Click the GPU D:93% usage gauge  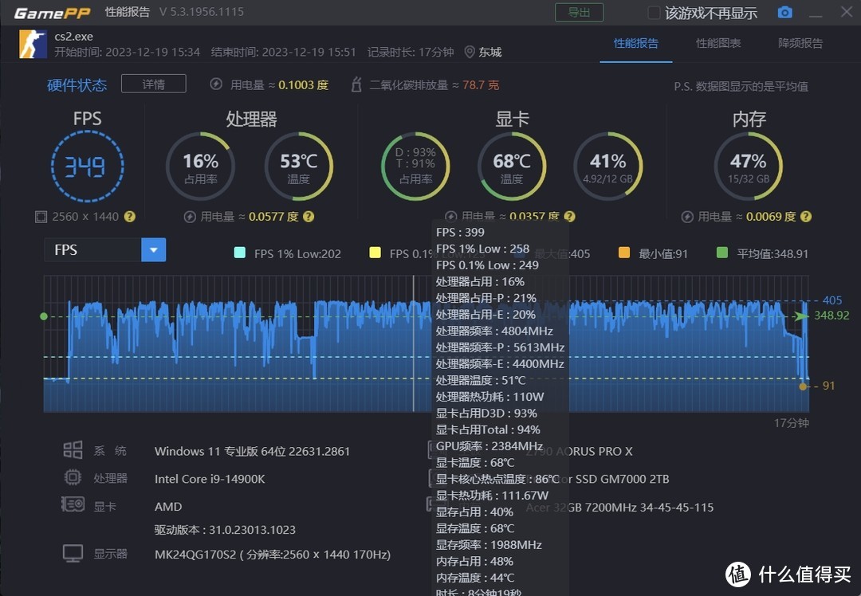(415, 167)
